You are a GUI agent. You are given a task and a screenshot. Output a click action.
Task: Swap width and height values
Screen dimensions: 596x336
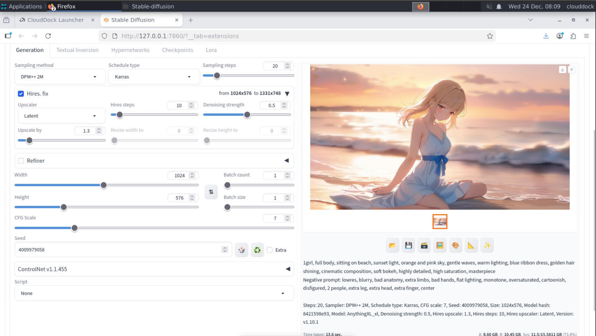coord(211,192)
